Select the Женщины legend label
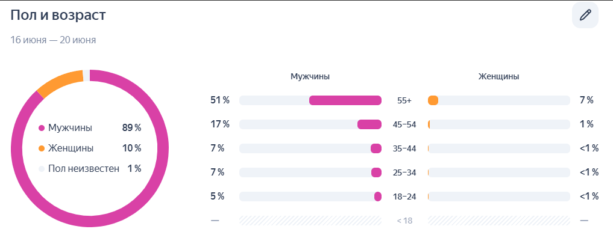613x247 pixels. pos(71,148)
